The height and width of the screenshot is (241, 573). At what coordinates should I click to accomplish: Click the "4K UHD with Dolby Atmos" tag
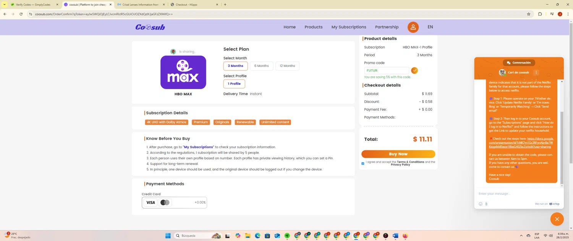click(x=166, y=122)
